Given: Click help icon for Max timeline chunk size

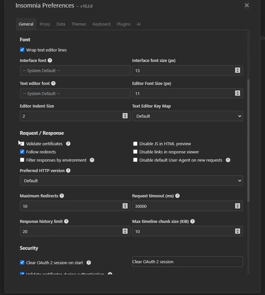Looking at the screenshot, I should (x=193, y=221).
